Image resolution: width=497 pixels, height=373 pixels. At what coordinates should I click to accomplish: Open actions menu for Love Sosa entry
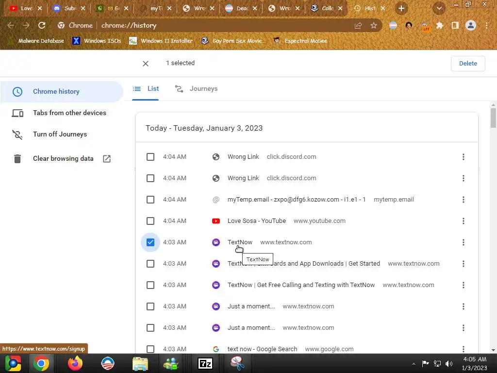[463, 221]
